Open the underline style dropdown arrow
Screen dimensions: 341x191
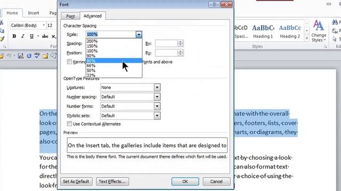coord(38,36)
